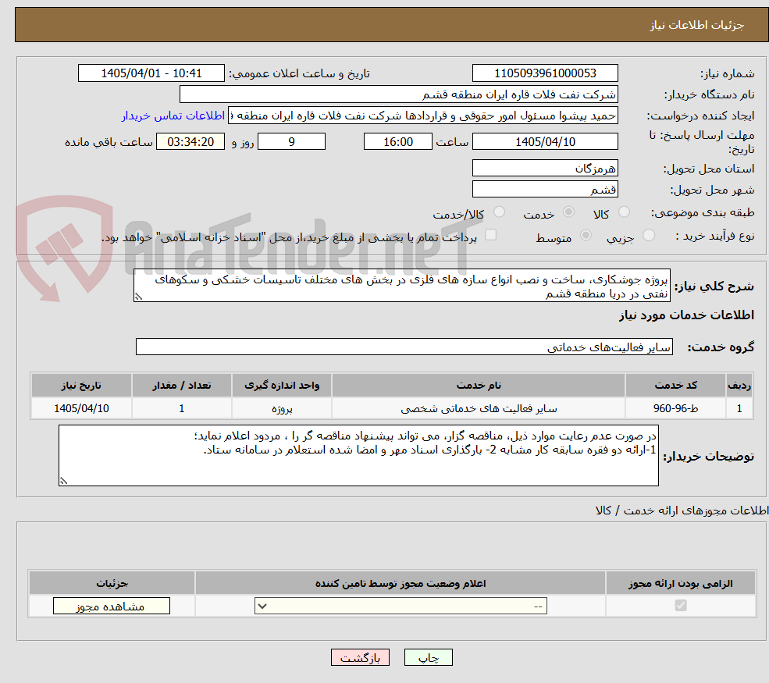Toggle the اسناد خزانه اسلامی payment checkbox

coord(490,236)
